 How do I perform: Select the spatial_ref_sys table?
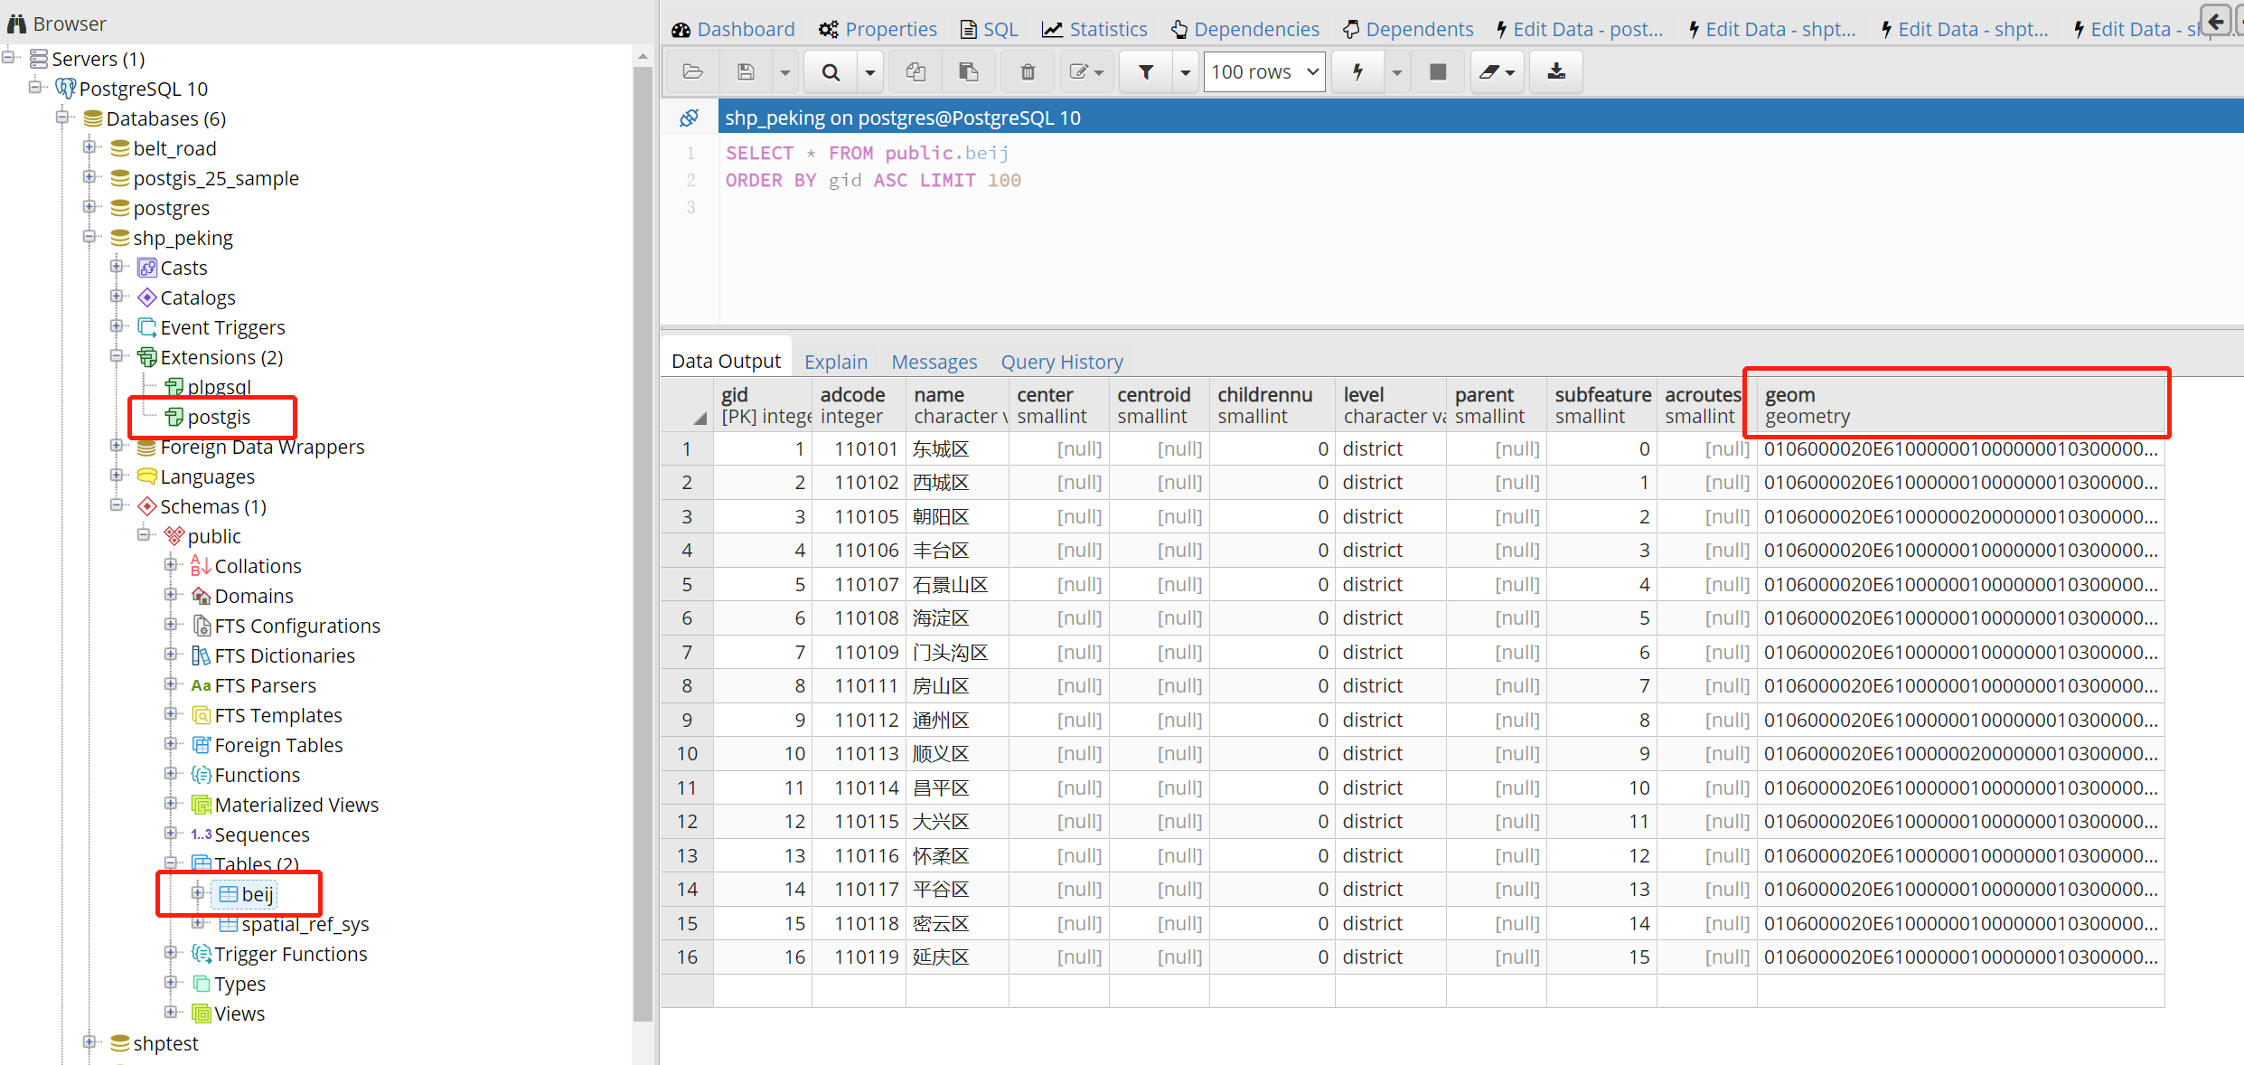point(305,924)
